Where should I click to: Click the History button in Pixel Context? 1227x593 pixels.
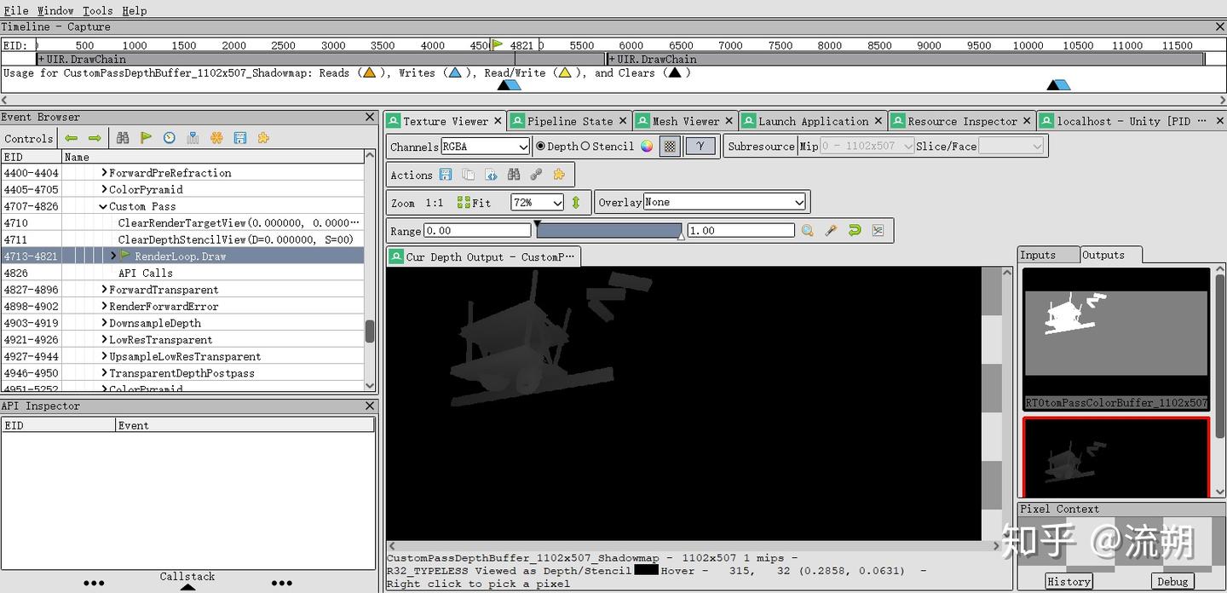(1069, 581)
